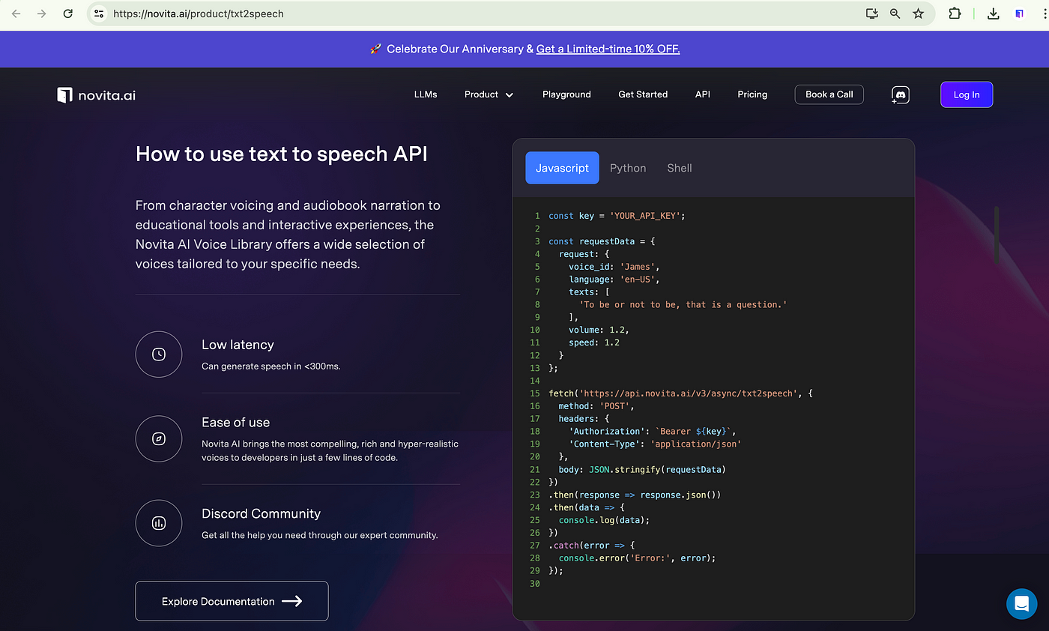Click the Book a Call button
1049x631 pixels.
click(x=829, y=94)
